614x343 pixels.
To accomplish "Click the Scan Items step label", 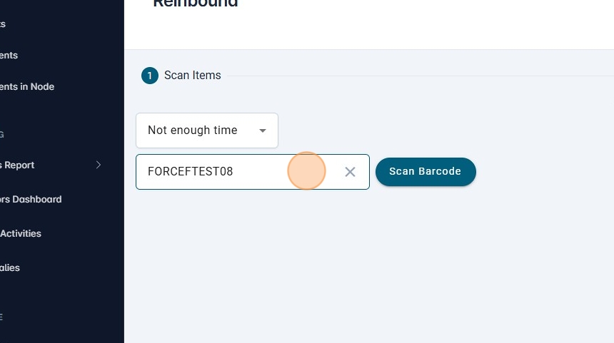I will click(x=193, y=76).
